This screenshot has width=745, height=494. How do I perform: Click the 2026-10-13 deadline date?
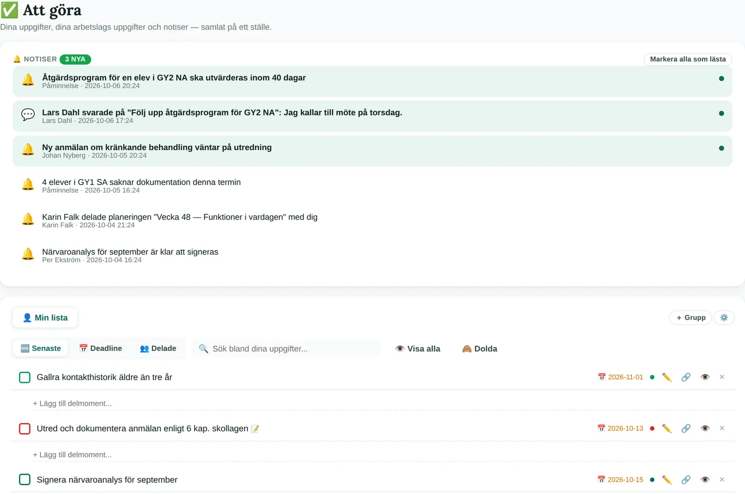coord(620,429)
